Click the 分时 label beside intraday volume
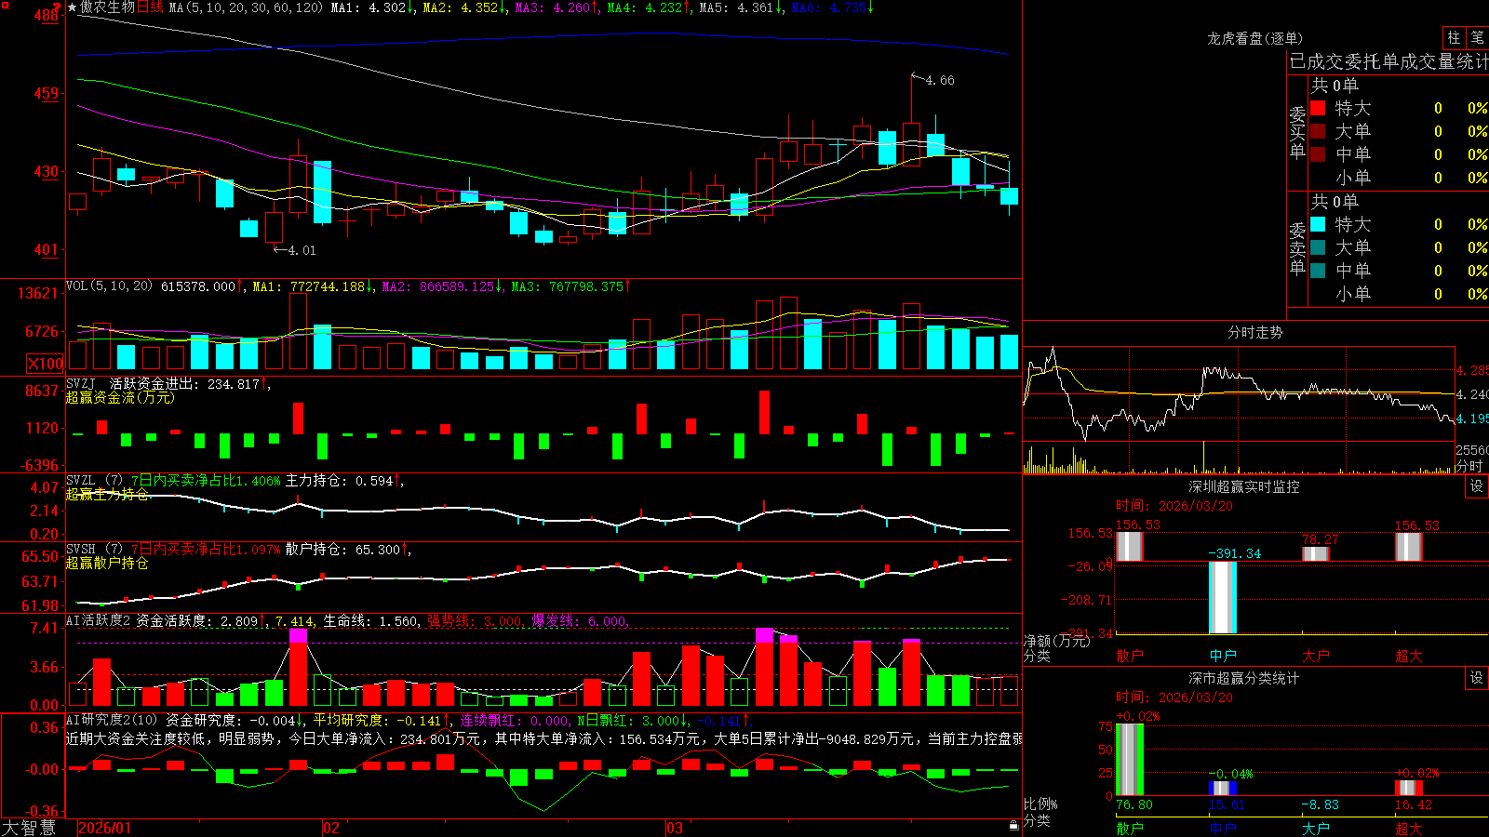This screenshot has width=1489, height=837. (1470, 466)
